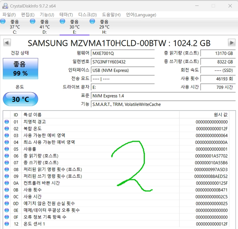Click status icon for row 07 총 쓰기량
This screenshot has width=238, height=229.
[x=7, y=163]
